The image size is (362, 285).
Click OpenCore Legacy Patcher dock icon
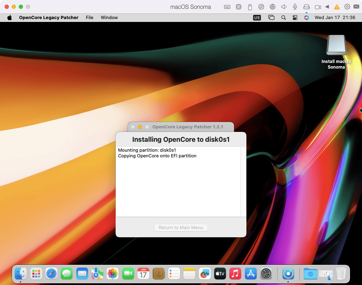coord(288,273)
